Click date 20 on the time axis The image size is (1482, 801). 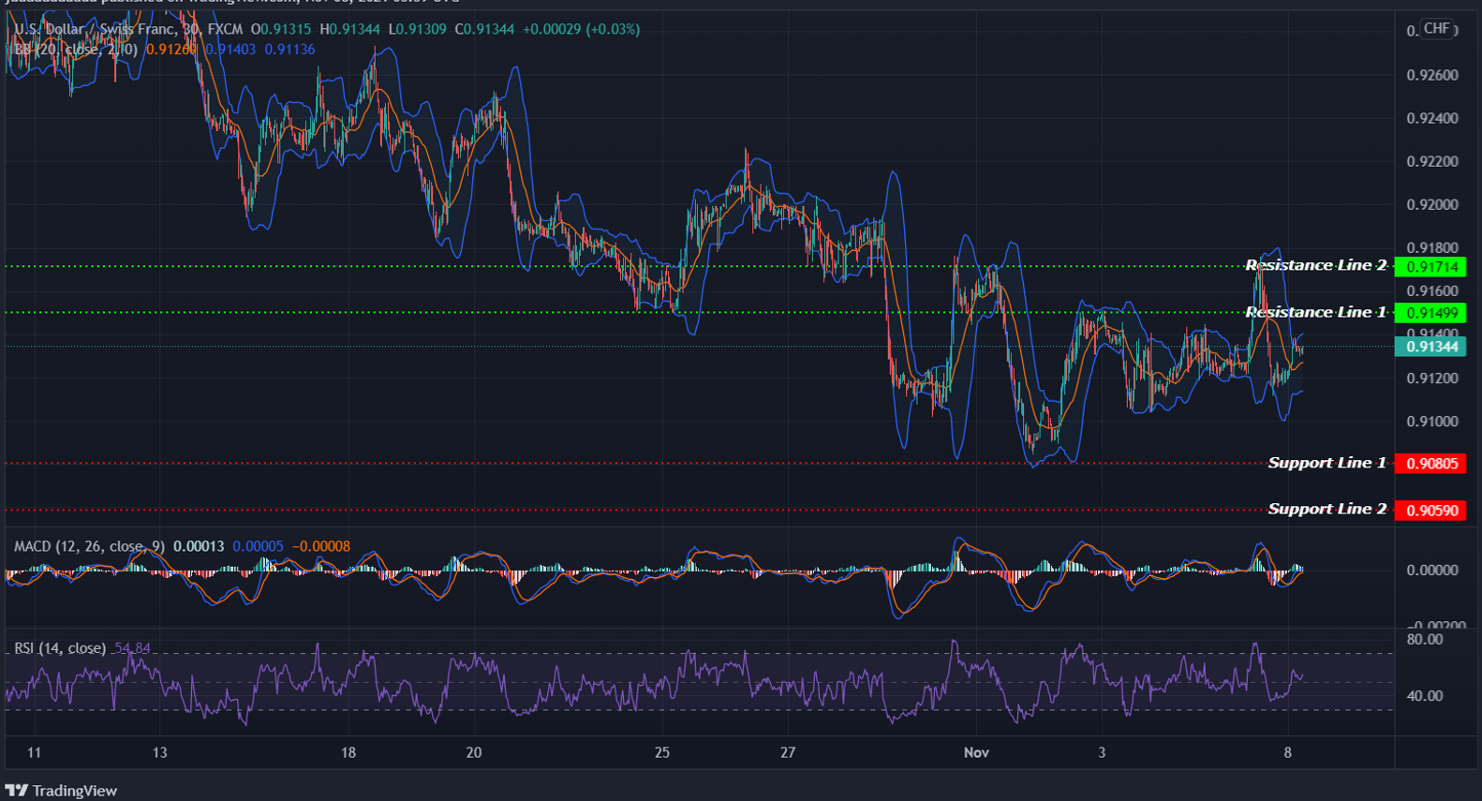[x=474, y=752]
